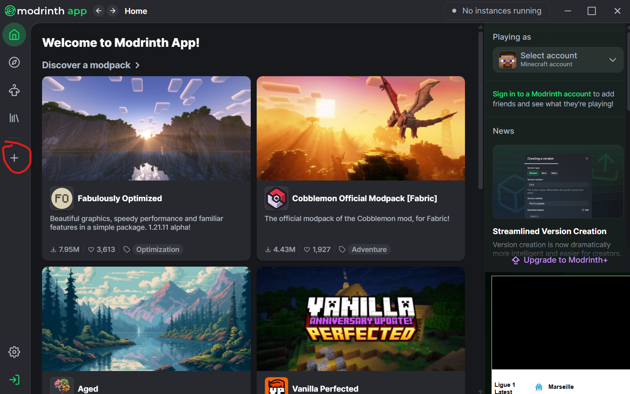This screenshot has height=394, width=630.
Task: Open the Discover content compass icon
Action: pos(14,63)
